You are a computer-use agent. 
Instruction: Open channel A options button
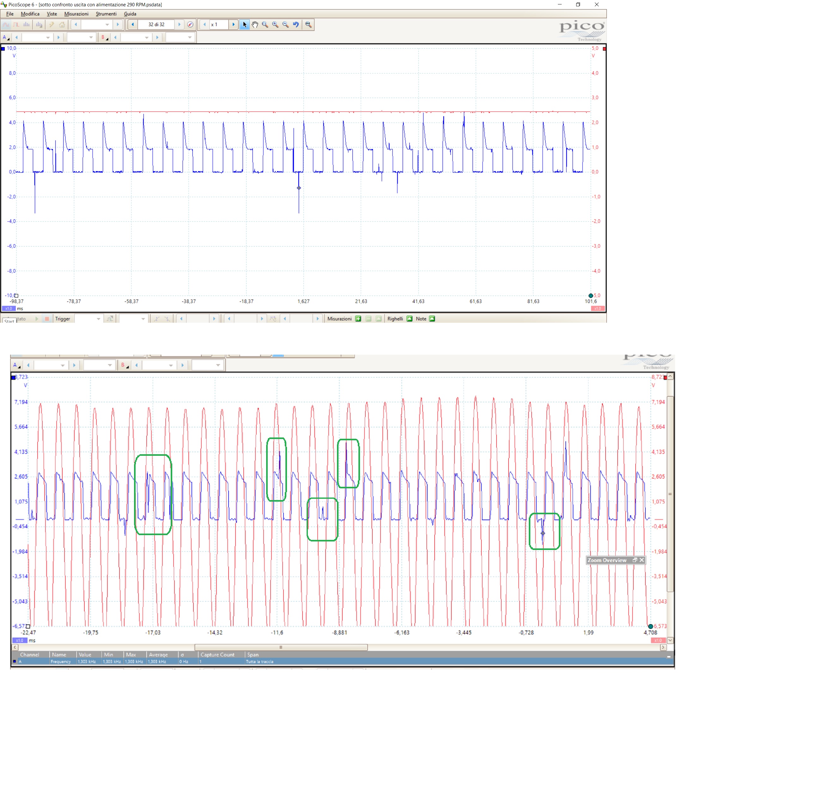pos(6,38)
